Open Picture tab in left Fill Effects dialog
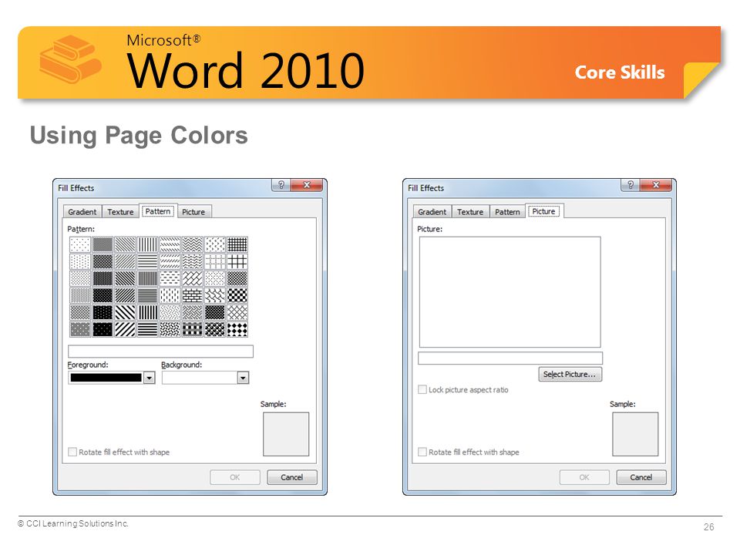This screenshot has height=555, width=740. click(193, 212)
